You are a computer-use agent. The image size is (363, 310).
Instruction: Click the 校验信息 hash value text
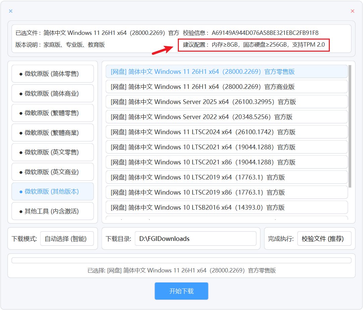point(265,33)
